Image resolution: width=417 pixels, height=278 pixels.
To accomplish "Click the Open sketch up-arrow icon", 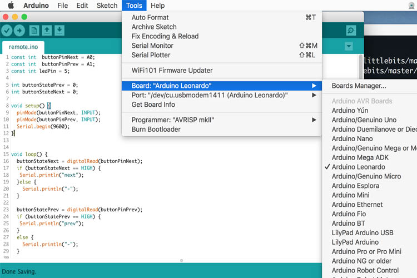I will pos(47,31).
